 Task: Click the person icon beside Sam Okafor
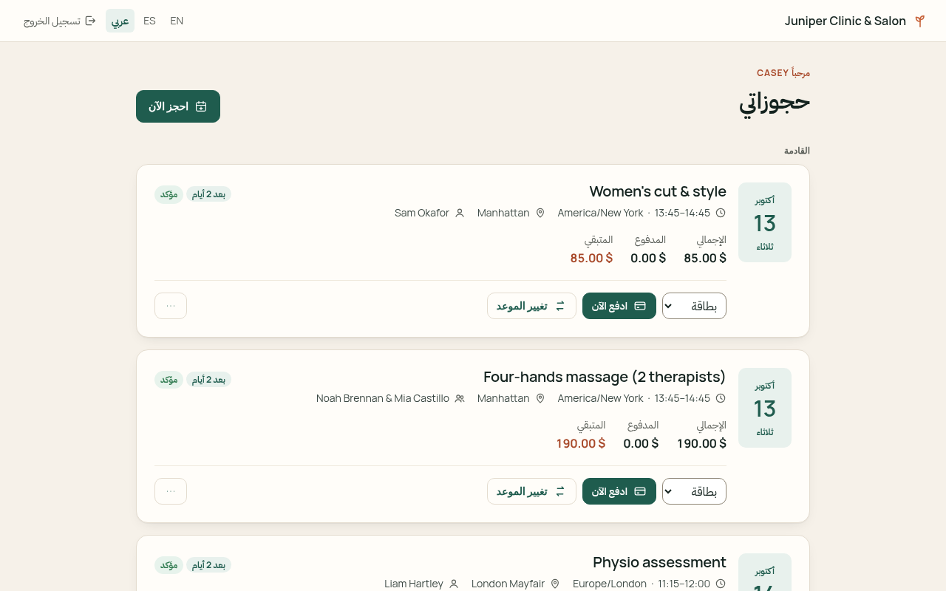tap(460, 213)
